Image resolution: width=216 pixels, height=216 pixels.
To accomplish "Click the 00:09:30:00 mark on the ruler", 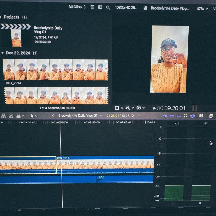I will point(92,122).
